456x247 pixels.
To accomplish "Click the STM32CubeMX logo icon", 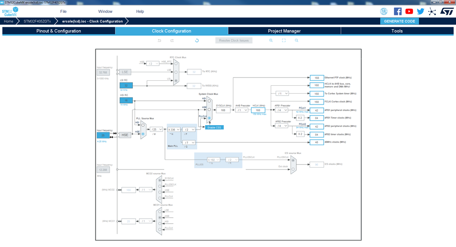I will (10, 11).
